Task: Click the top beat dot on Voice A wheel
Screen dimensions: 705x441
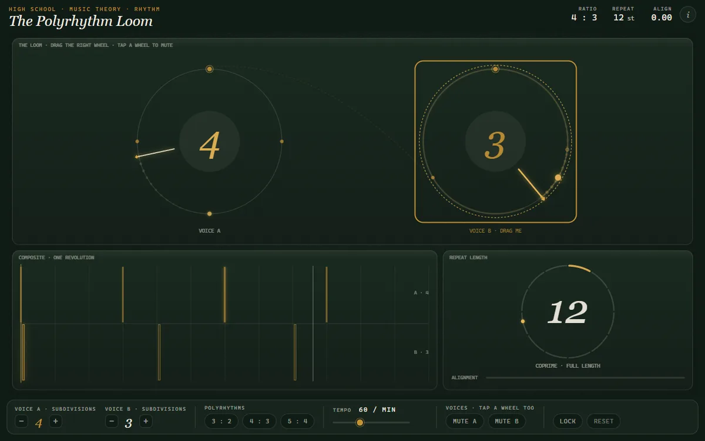Action: click(x=209, y=69)
